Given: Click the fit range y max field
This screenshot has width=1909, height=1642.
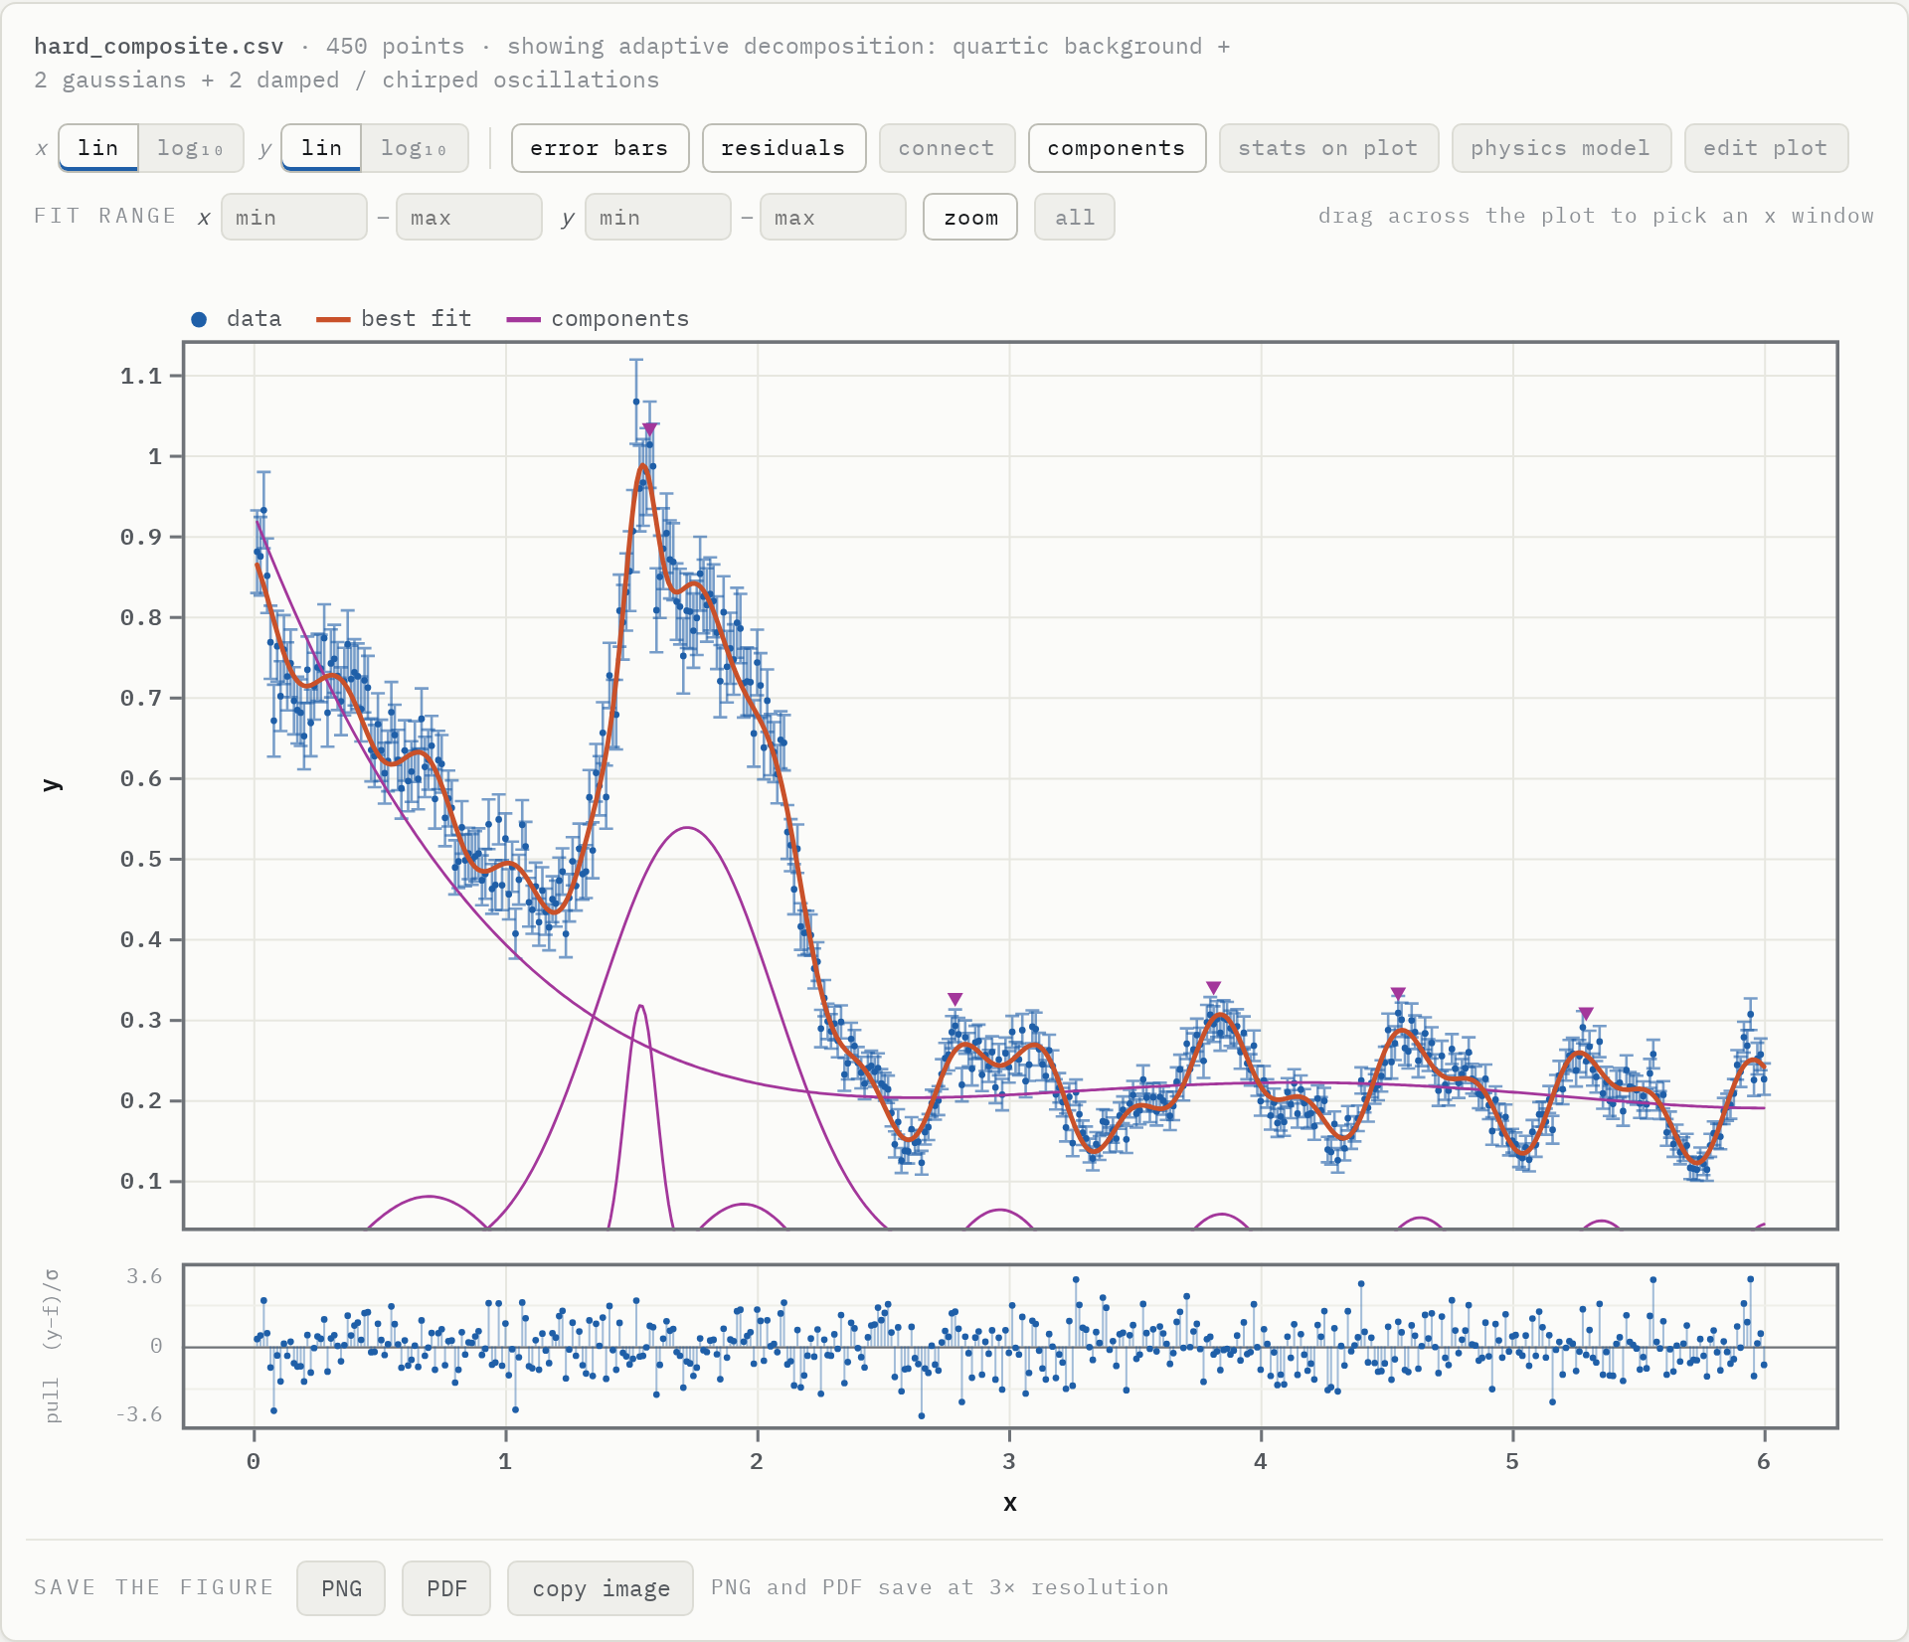Looking at the screenshot, I should (833, 217).
